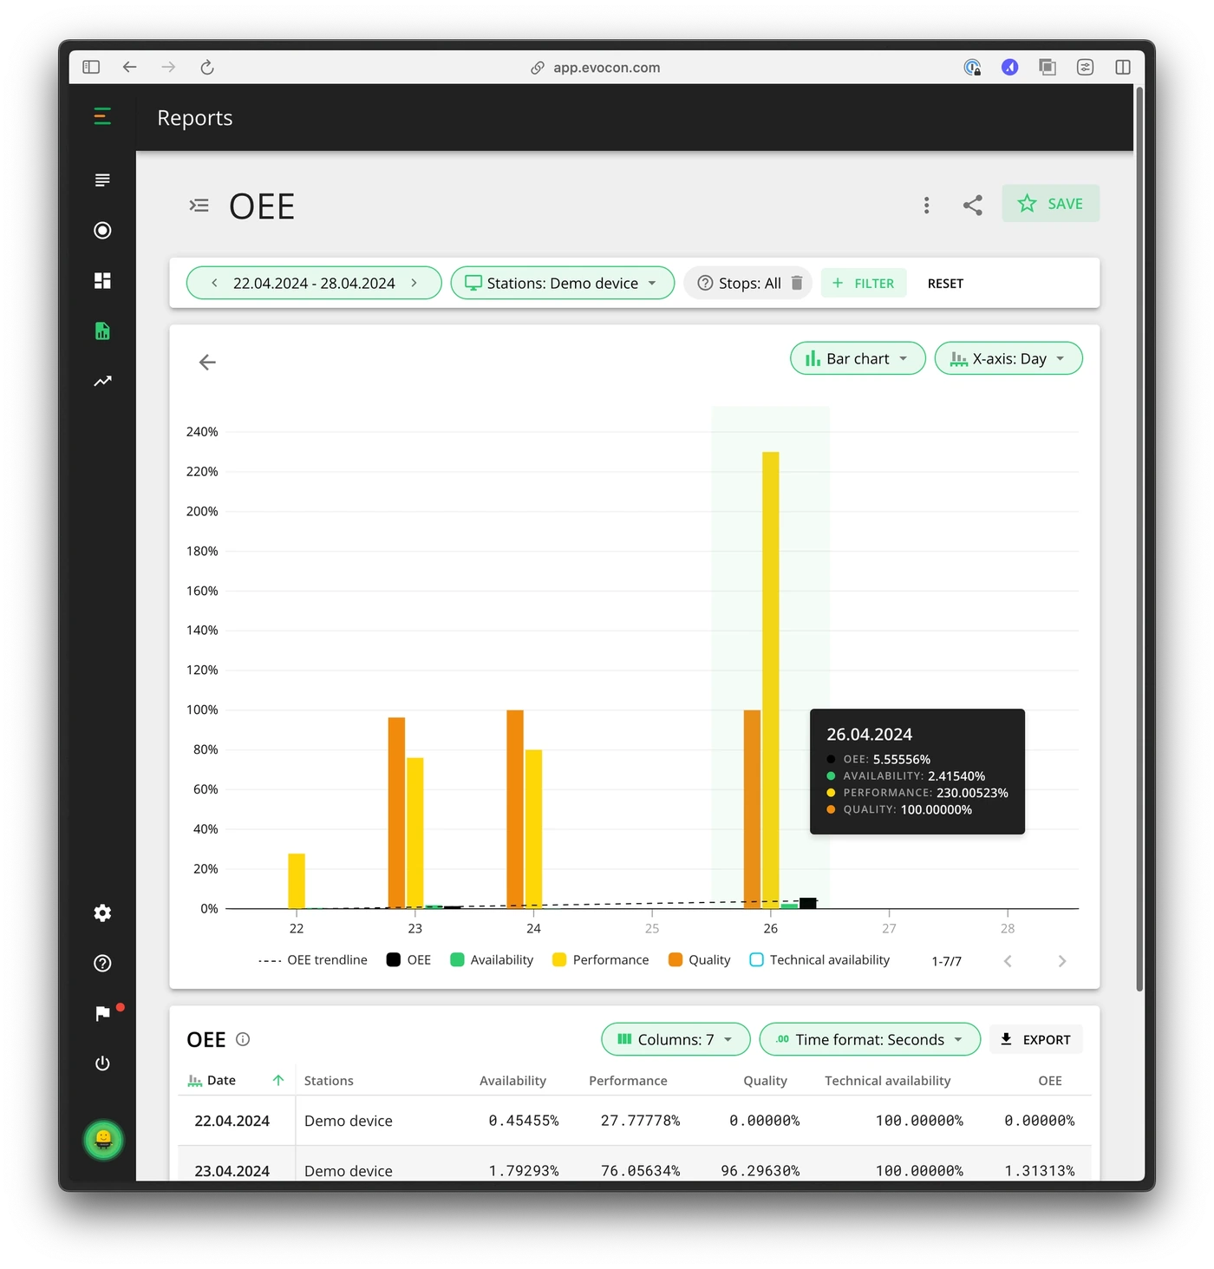Click the page scrollbar on the right
The width and height of the screenshot is (1214, 1269).
[1139, 538]
